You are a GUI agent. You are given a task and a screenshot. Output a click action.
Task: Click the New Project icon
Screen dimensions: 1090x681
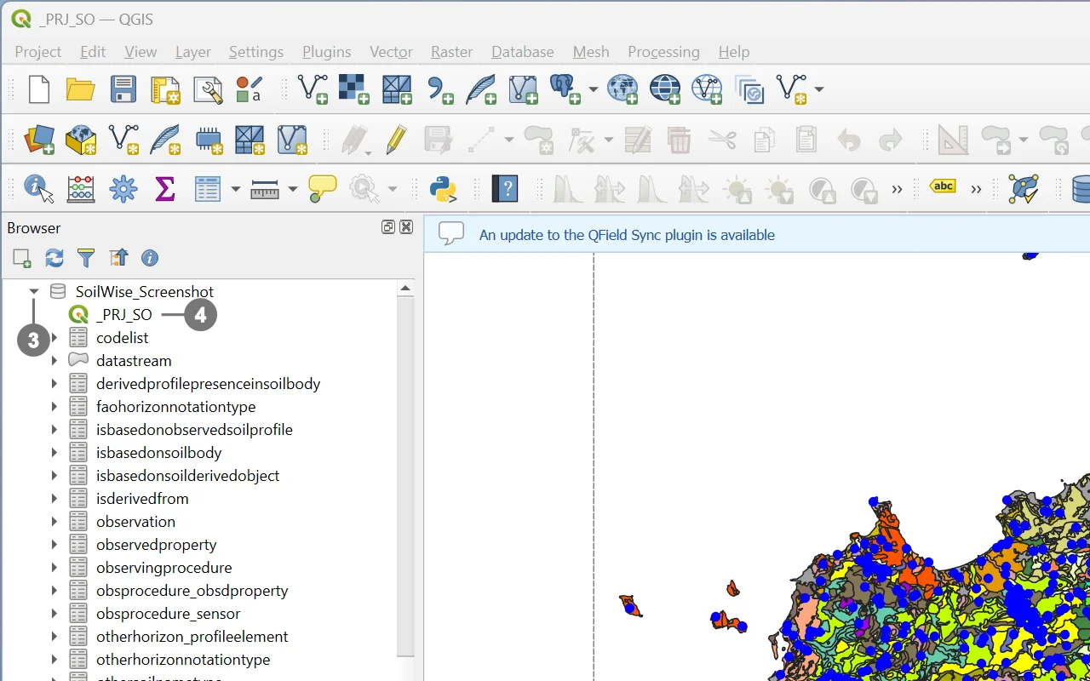[x=39, y=89]
